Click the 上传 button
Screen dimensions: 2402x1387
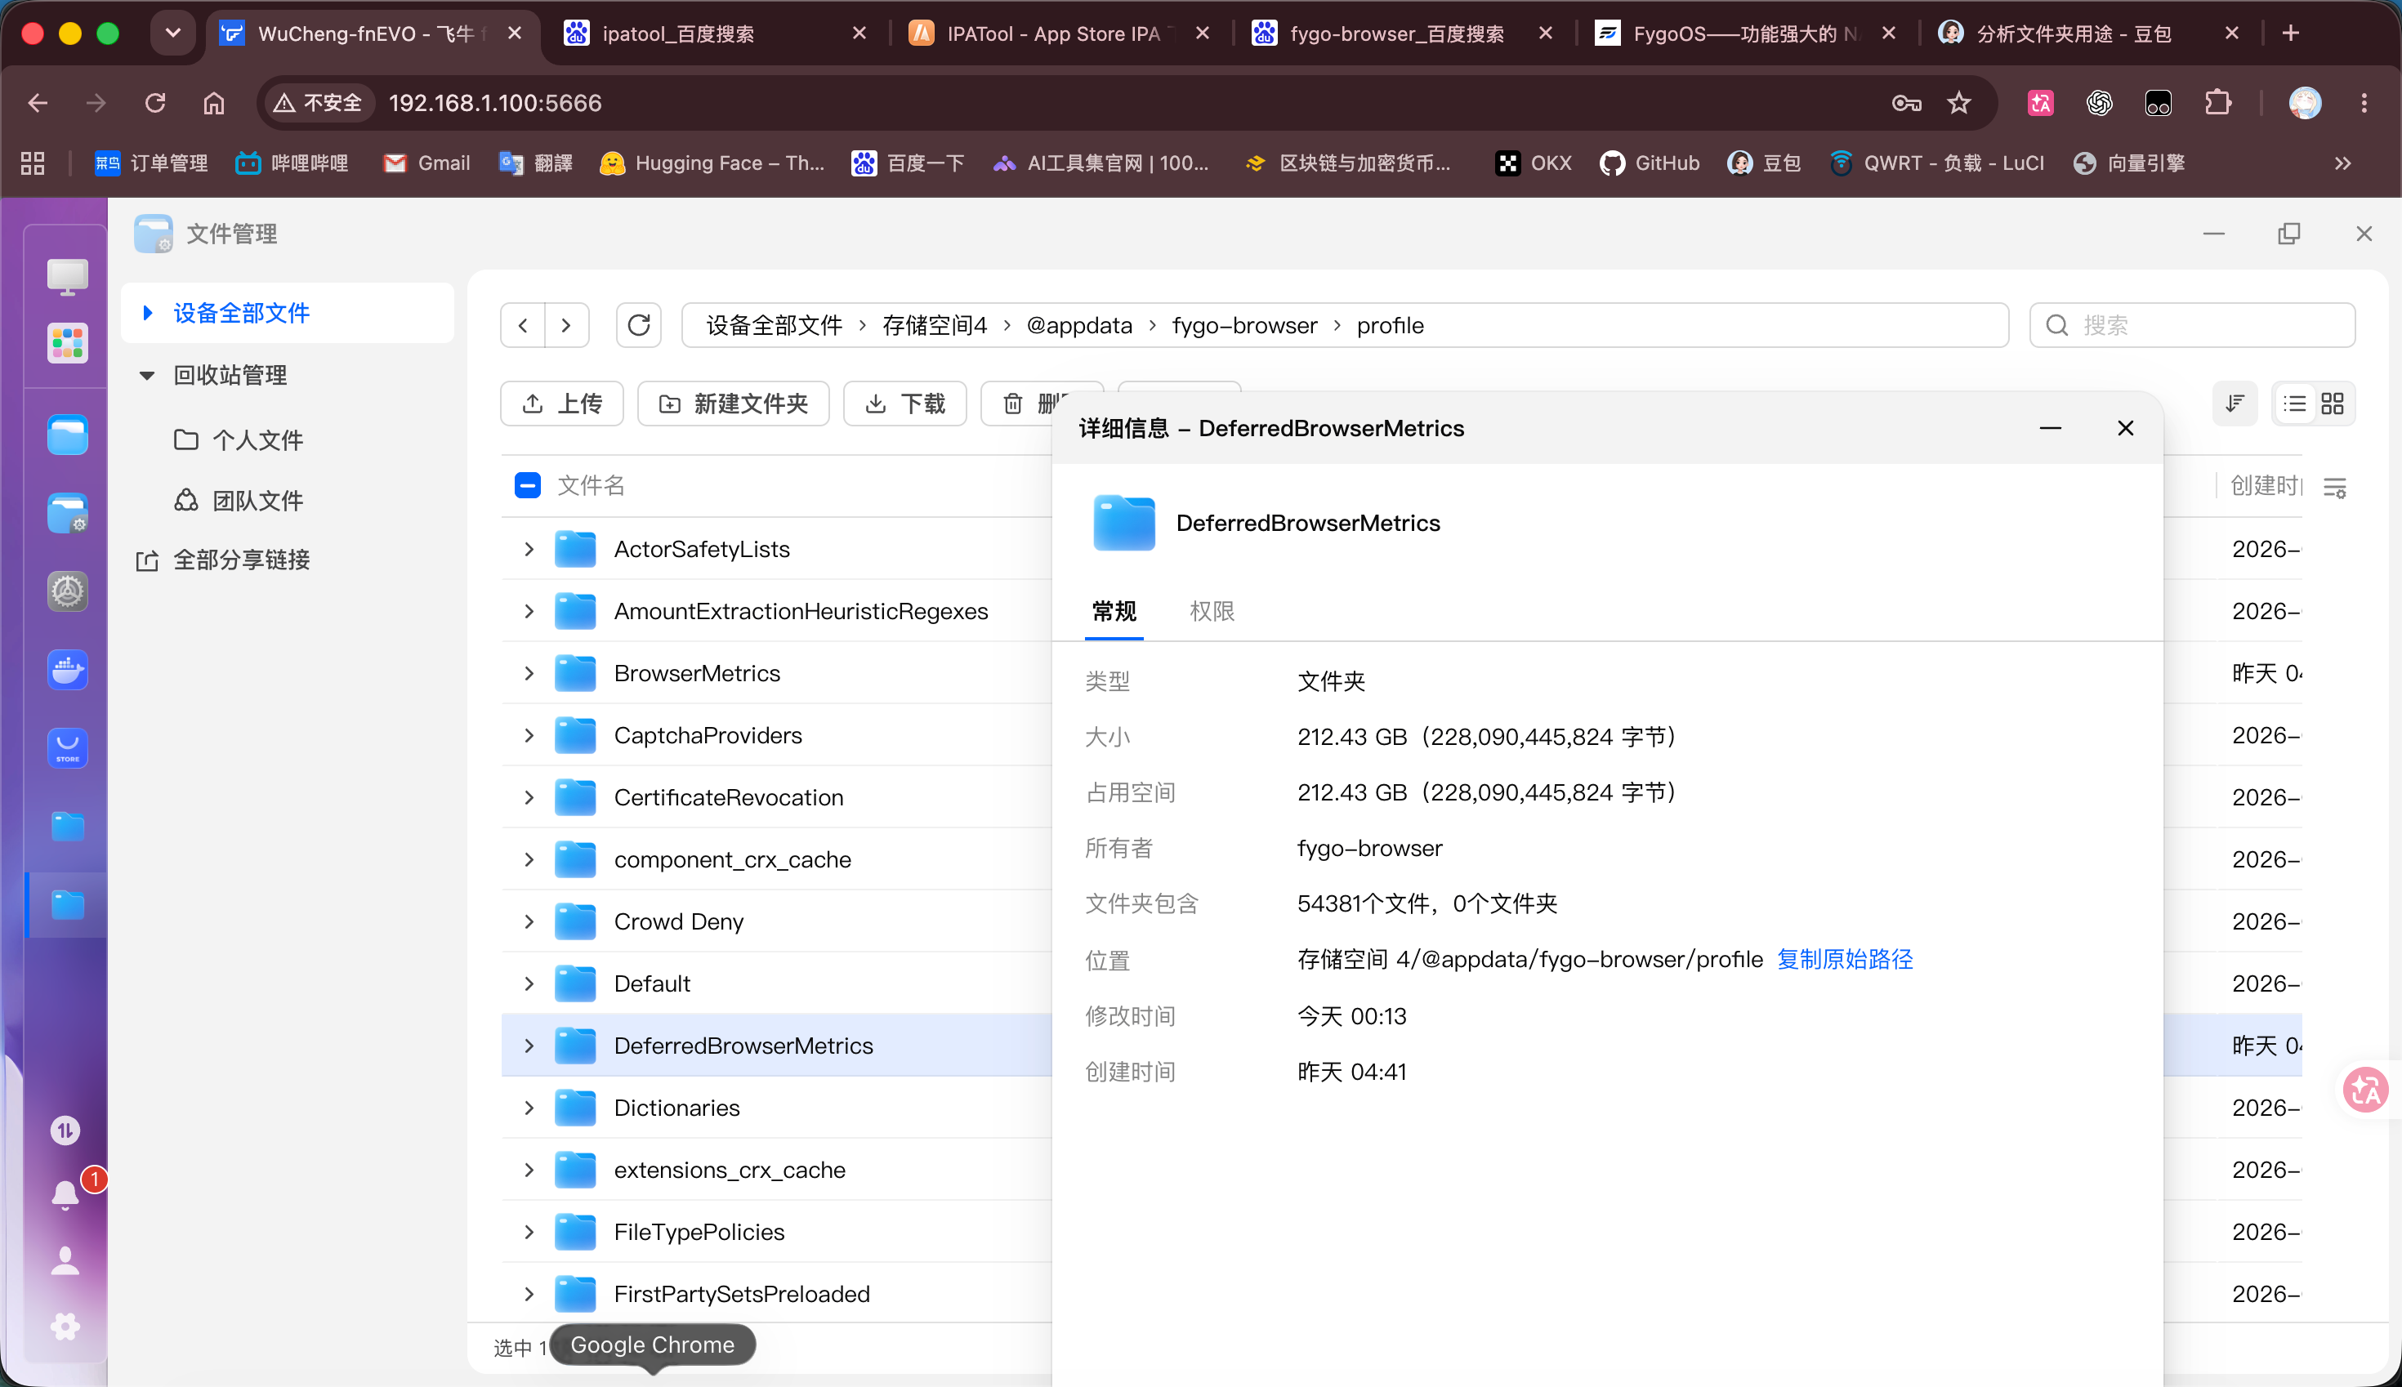pos(562,404)
